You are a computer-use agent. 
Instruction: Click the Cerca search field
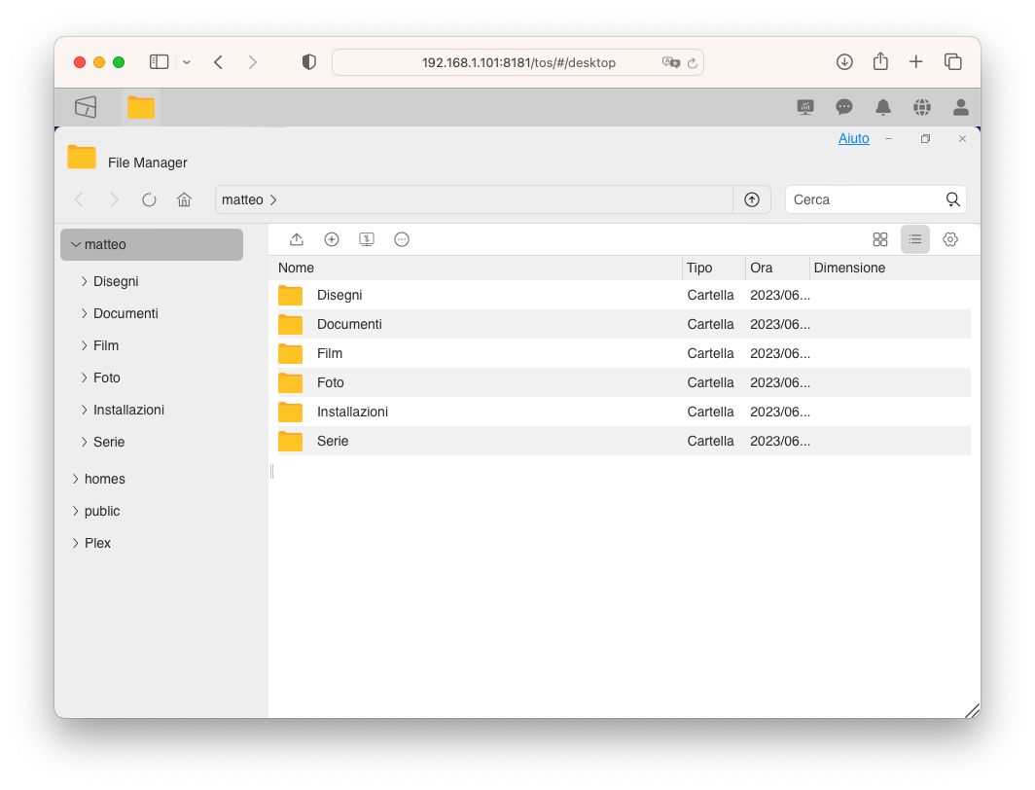click(864, 199)
